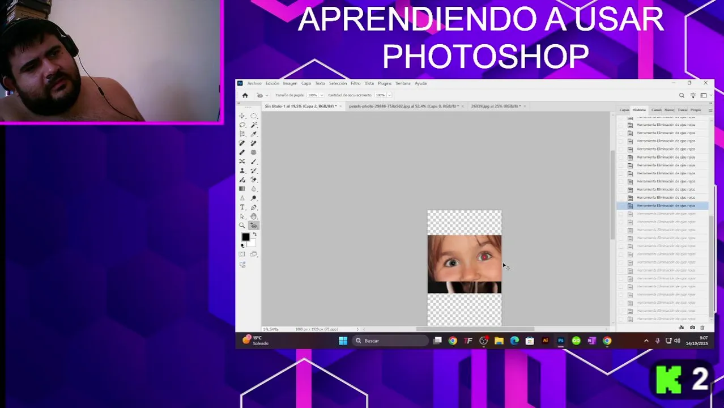Select the Dodge tool

click(x=253, y=198)
